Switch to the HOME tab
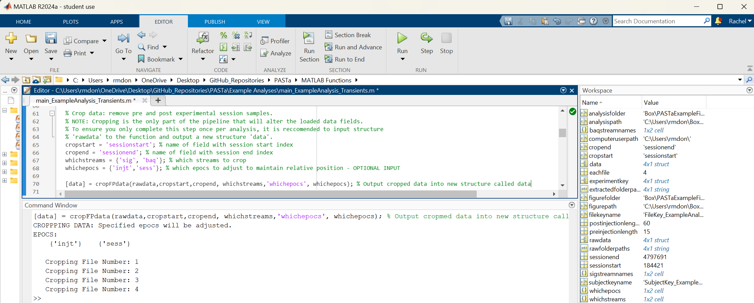754x303 pixels. 23,22
